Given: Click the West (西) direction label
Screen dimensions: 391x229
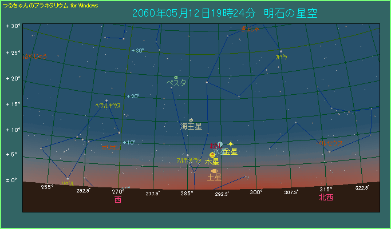Looking at the screenshot, I should tap(118, 200).
